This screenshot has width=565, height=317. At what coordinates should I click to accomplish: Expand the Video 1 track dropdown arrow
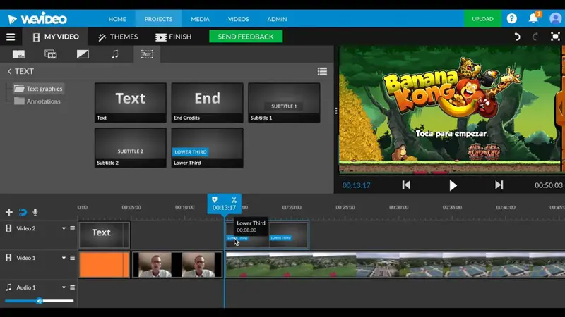point(64,258)
